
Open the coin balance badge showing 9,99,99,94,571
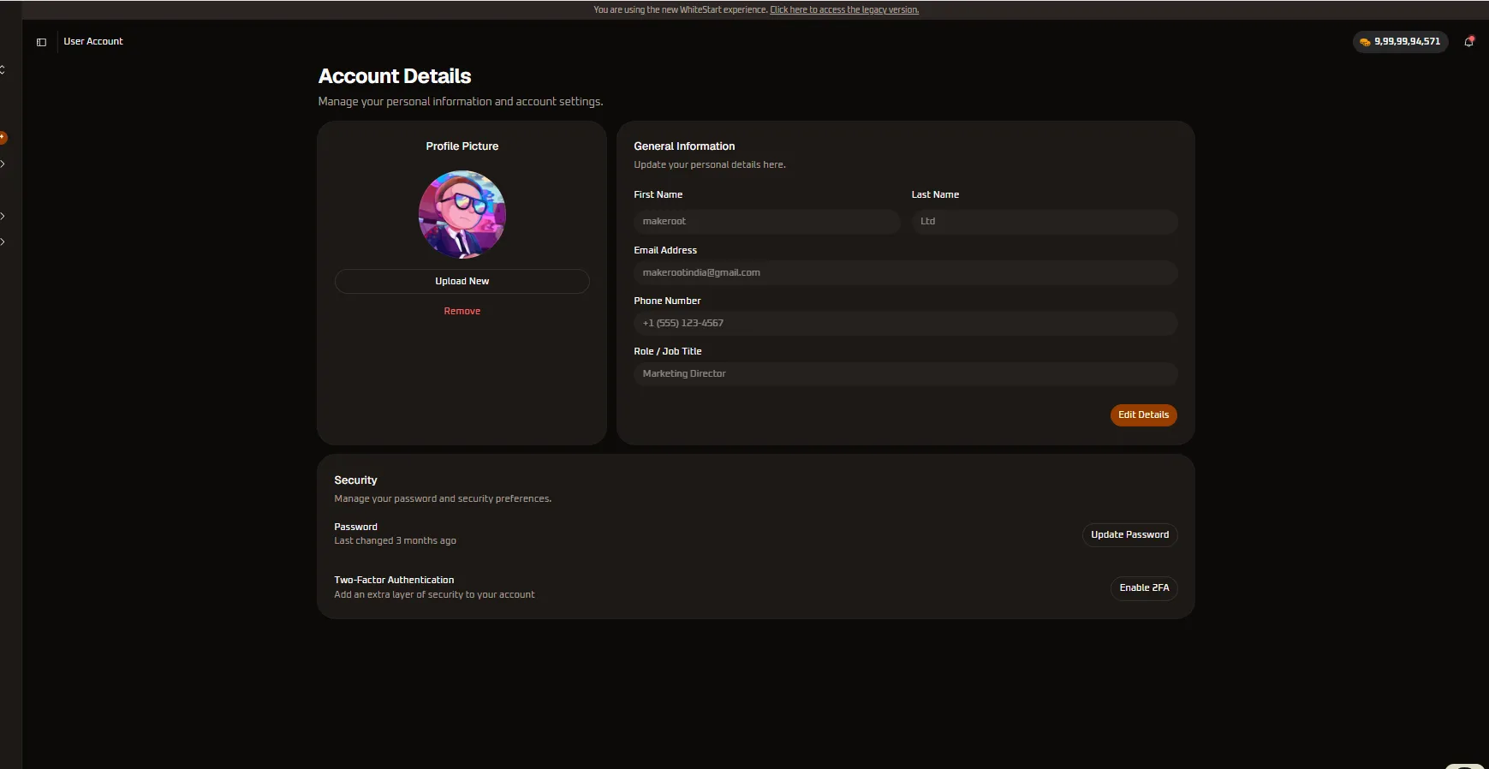1400,41
